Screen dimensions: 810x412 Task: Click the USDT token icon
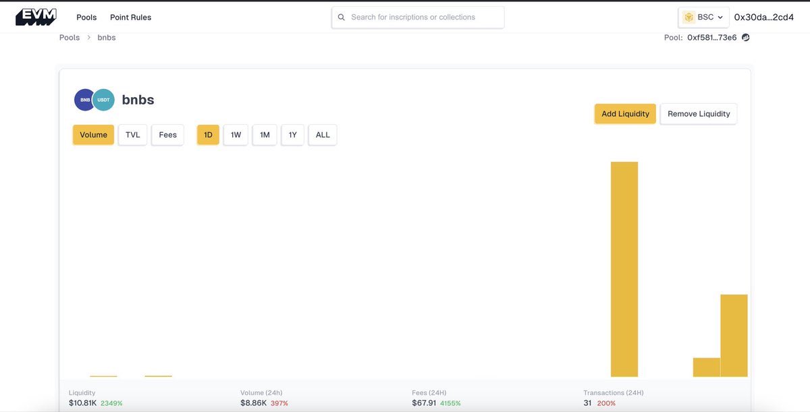tap(103, 100)
